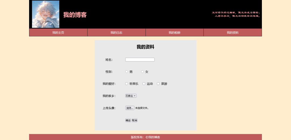Screen dimensions: 291x140
Task: Select the 男 radio button
Action: [127, 72]
